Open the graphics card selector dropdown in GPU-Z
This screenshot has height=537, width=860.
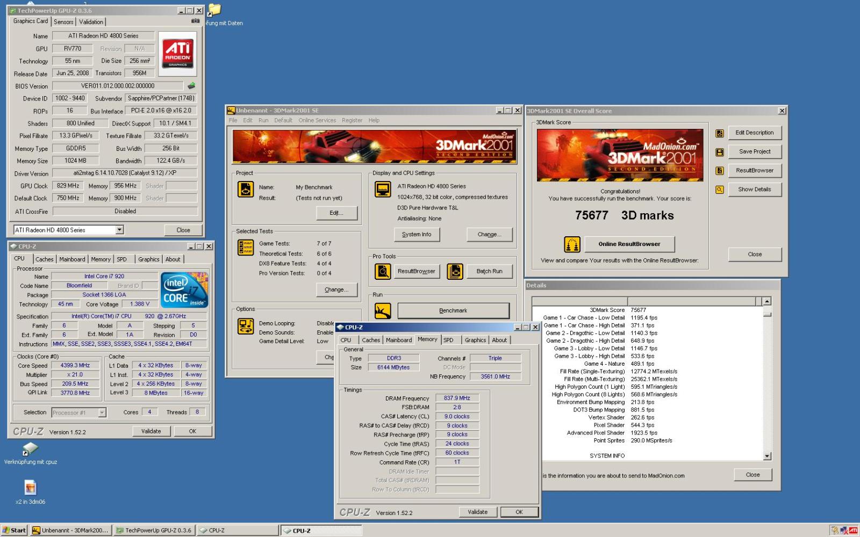coord(119,230)
